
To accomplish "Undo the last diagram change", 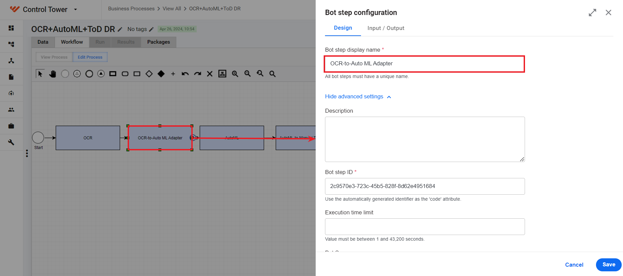I will pos(185,74).
